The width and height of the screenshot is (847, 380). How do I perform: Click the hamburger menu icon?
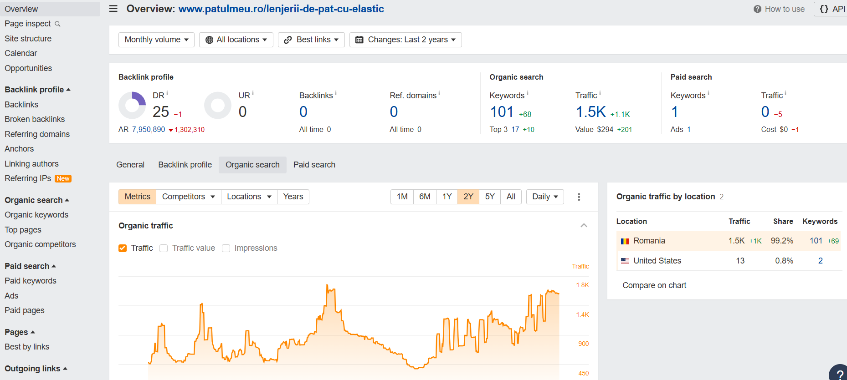113,9
